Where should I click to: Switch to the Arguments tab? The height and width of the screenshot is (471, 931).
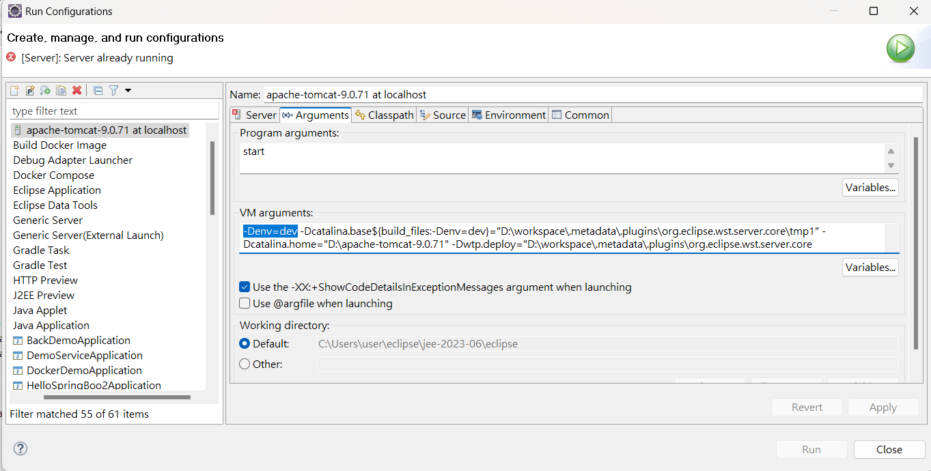point(315,115)
